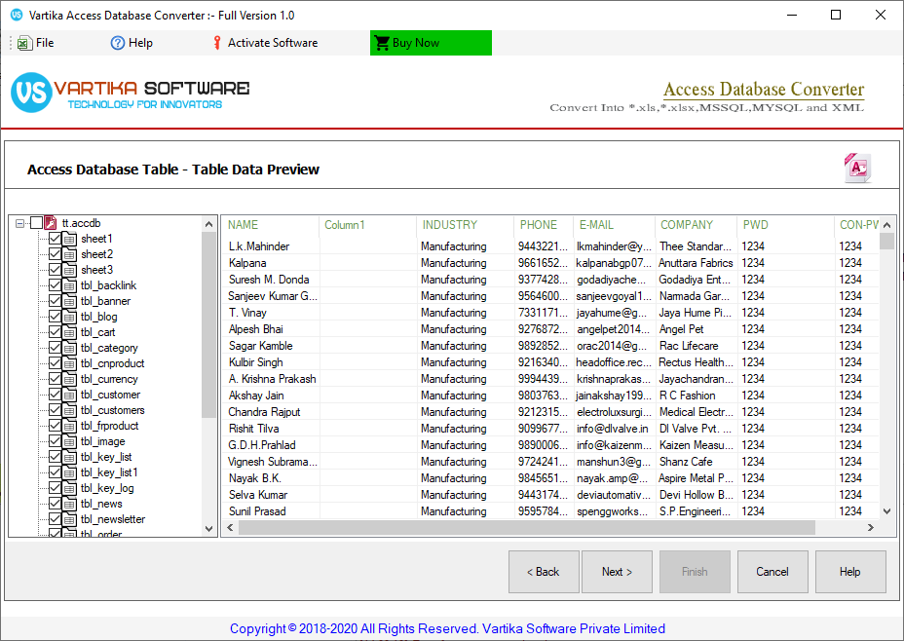Uncheck the sheet1 checkbox
Viewport: 904px width, 641px height.
pyautogui.click(x=56, y=239)
